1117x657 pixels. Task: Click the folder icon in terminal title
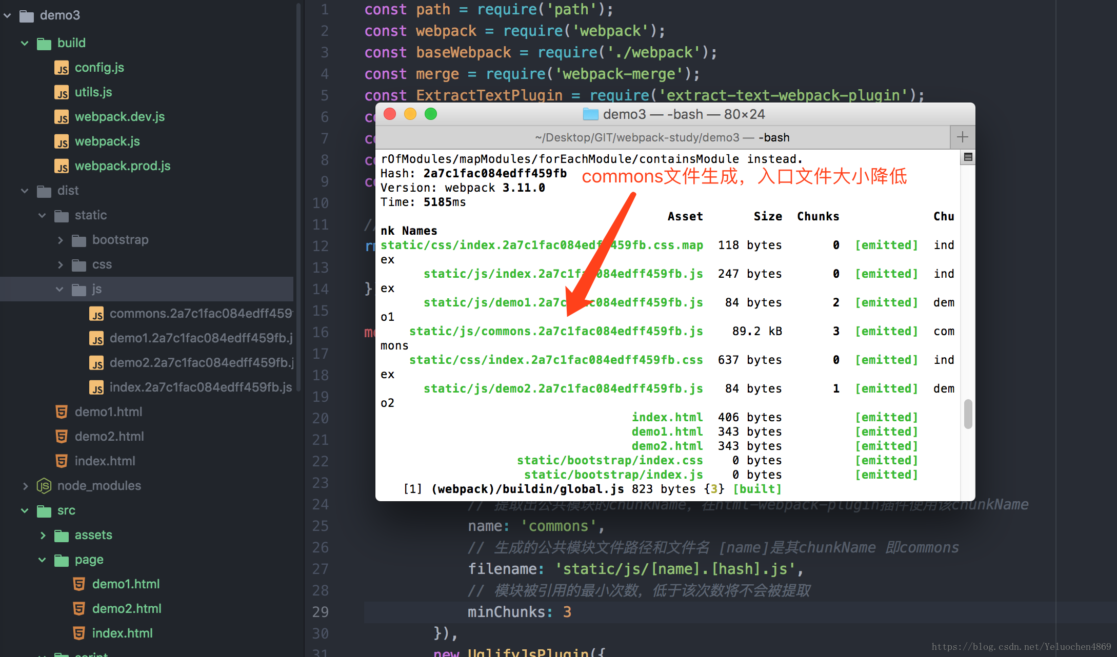pyautogui.click(x=590, y=114)
